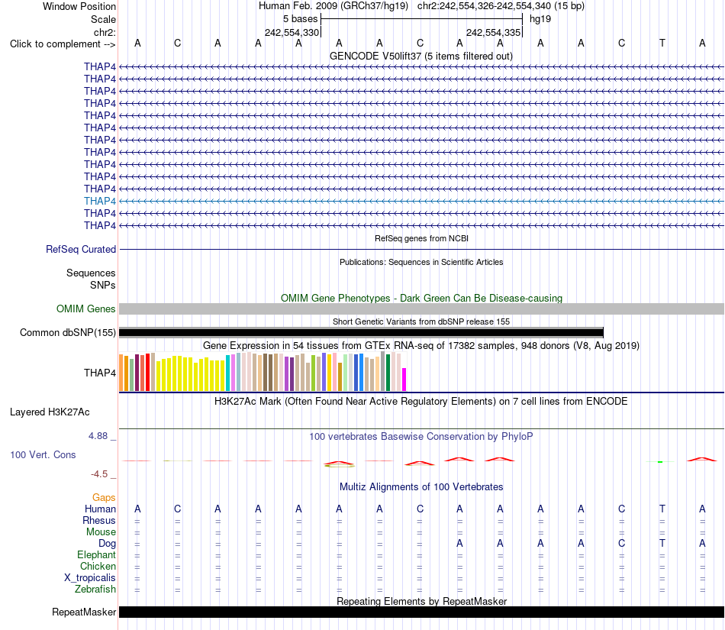725x630 pixels.
Task: Click the Scale label
Action: (103, 19)
